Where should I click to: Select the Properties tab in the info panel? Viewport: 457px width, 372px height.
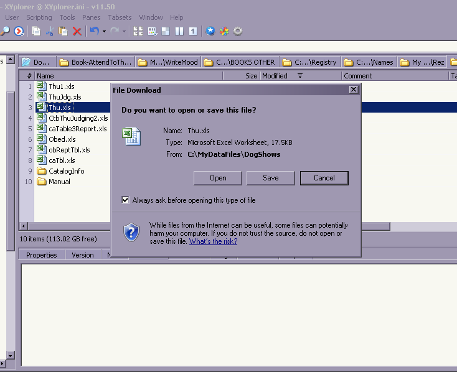point(42,255)
